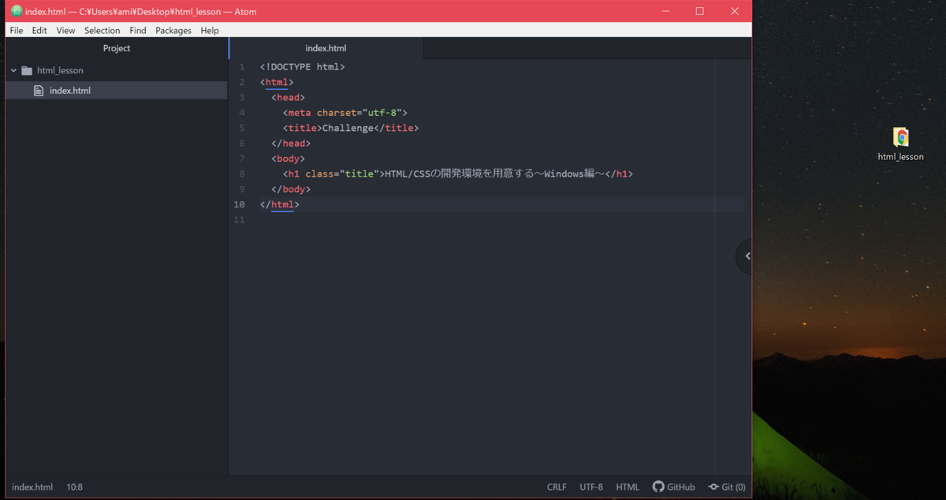Open the Edit menu
946x500 pixels.
pyautogui.click(x=39, y=30)
